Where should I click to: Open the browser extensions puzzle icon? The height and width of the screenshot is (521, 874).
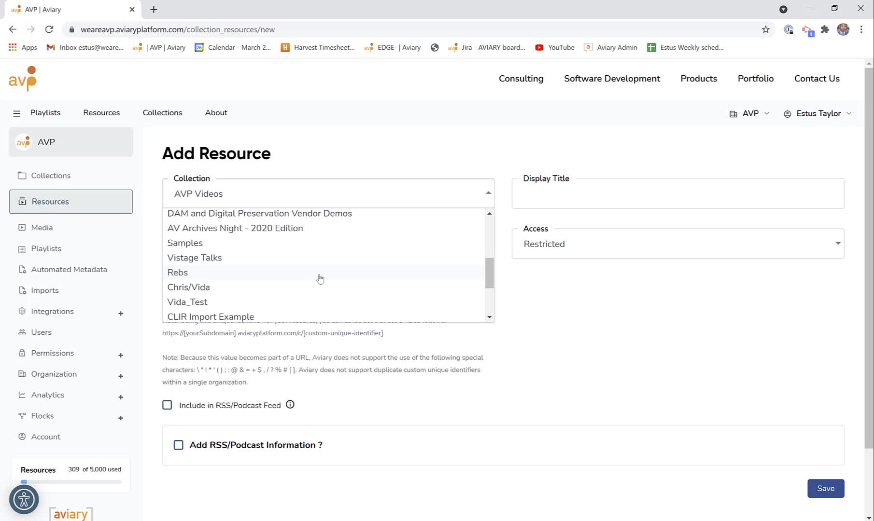pyautogui.click(x=825, y=29)
